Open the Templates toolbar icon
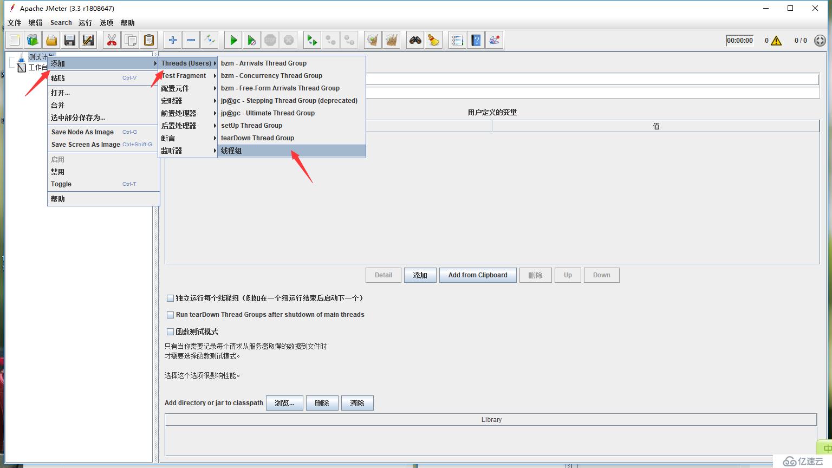The width and height of the screenshot is (832, 468). pos(33,40)
